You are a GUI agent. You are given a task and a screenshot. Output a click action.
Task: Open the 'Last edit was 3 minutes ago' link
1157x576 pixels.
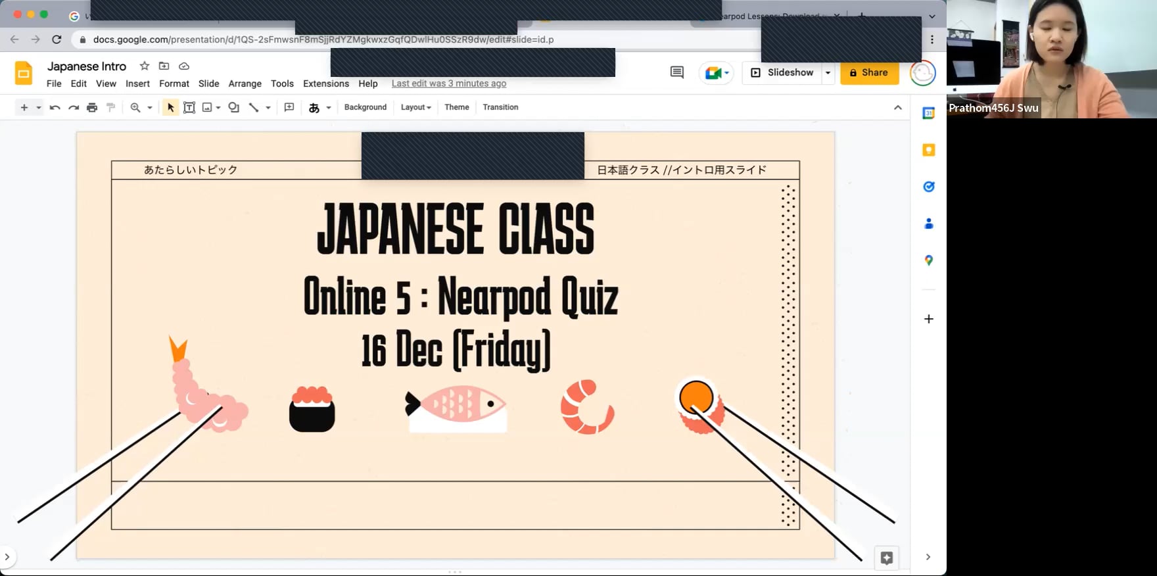click(x=449, y=84)
